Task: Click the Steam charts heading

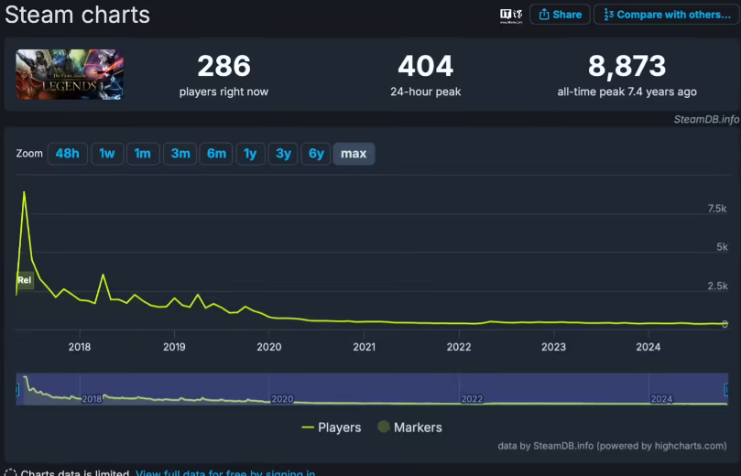Action: [78, 15]
